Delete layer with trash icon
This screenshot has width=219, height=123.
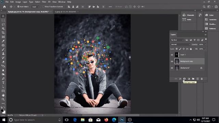coord(202,79)
